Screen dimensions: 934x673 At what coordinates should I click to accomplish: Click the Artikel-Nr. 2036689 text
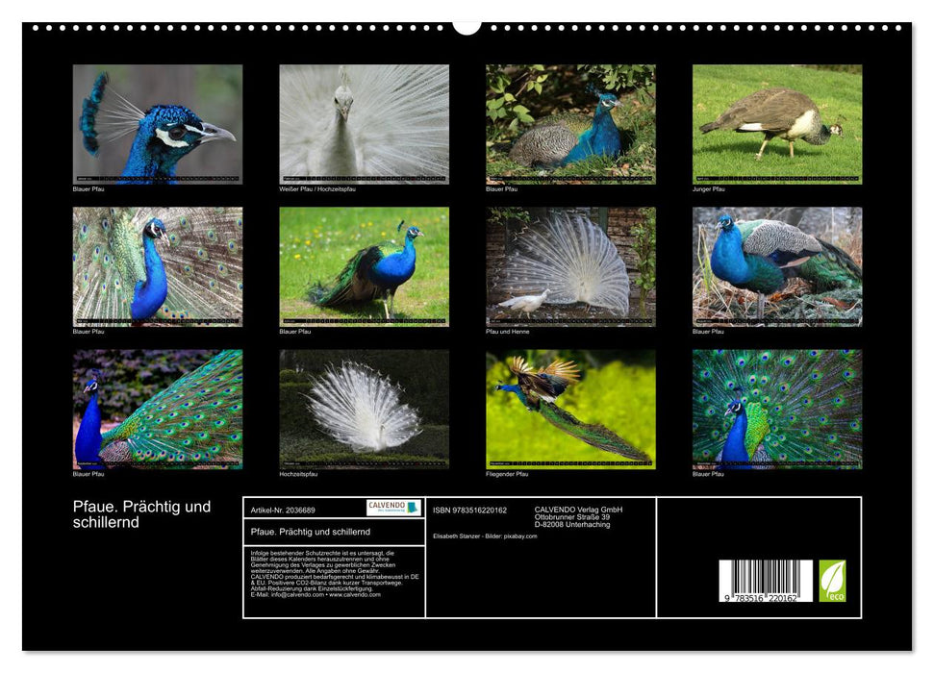[283, 510]
